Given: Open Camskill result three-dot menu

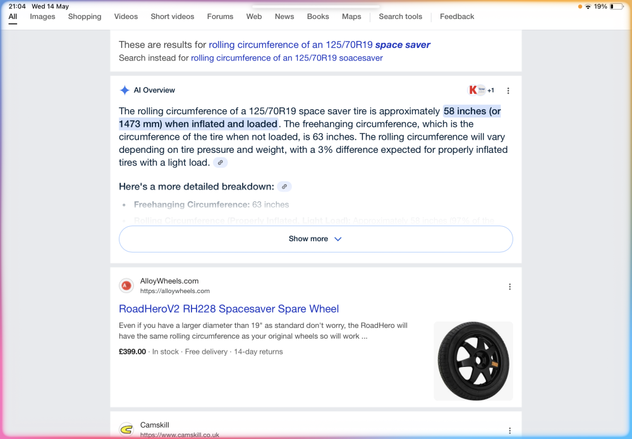Looking at the screenshot, I should (509, 431).
